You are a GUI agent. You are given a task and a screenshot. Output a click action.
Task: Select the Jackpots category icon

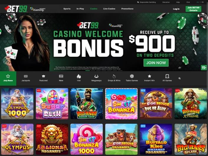click(x=26, y=78)
